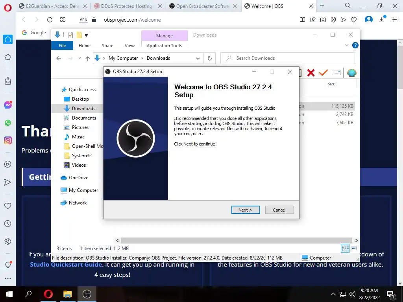Image resolution: width=403 pixels, height=302 pixels.
Task: Open Messenger in Opera sidebar
Action: [x=8, y=105]
